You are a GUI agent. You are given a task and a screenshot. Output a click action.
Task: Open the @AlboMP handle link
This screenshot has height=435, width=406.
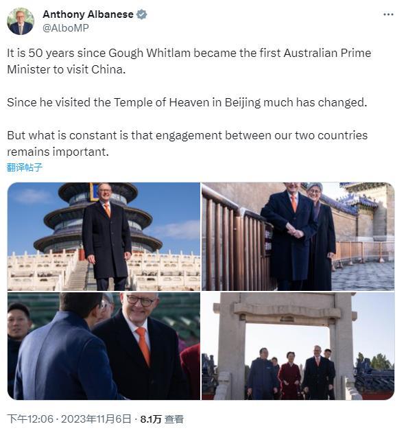coord(66,28)
